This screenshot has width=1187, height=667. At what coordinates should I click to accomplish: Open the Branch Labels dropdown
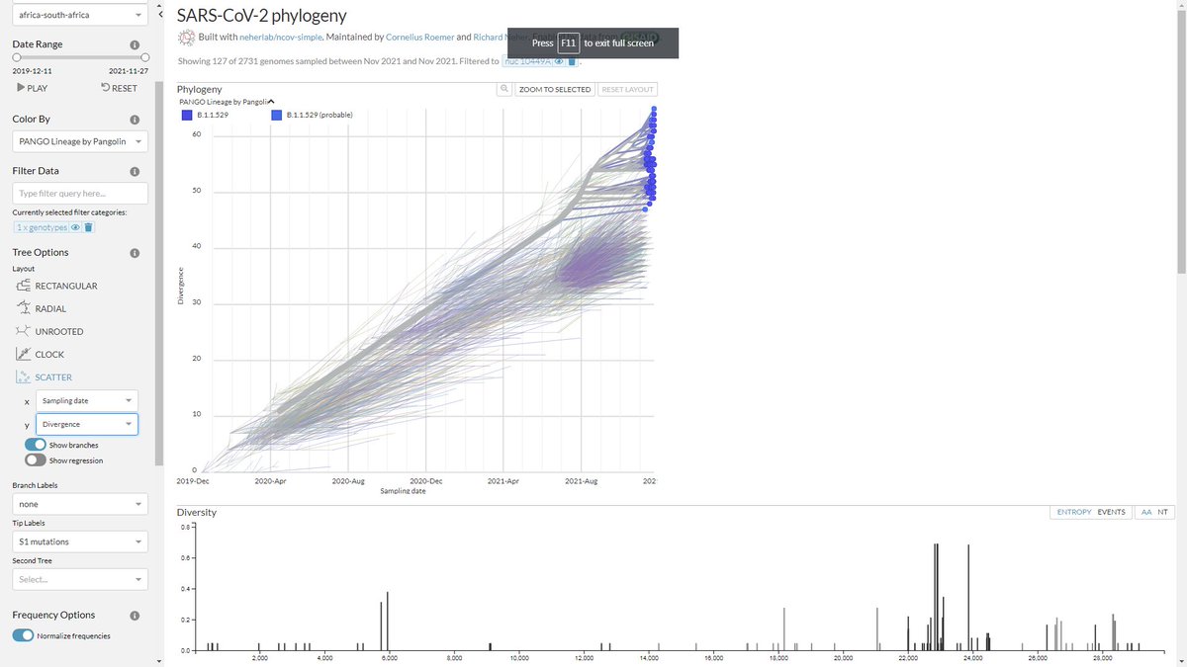pyautogui.click(x=80, y=504)
